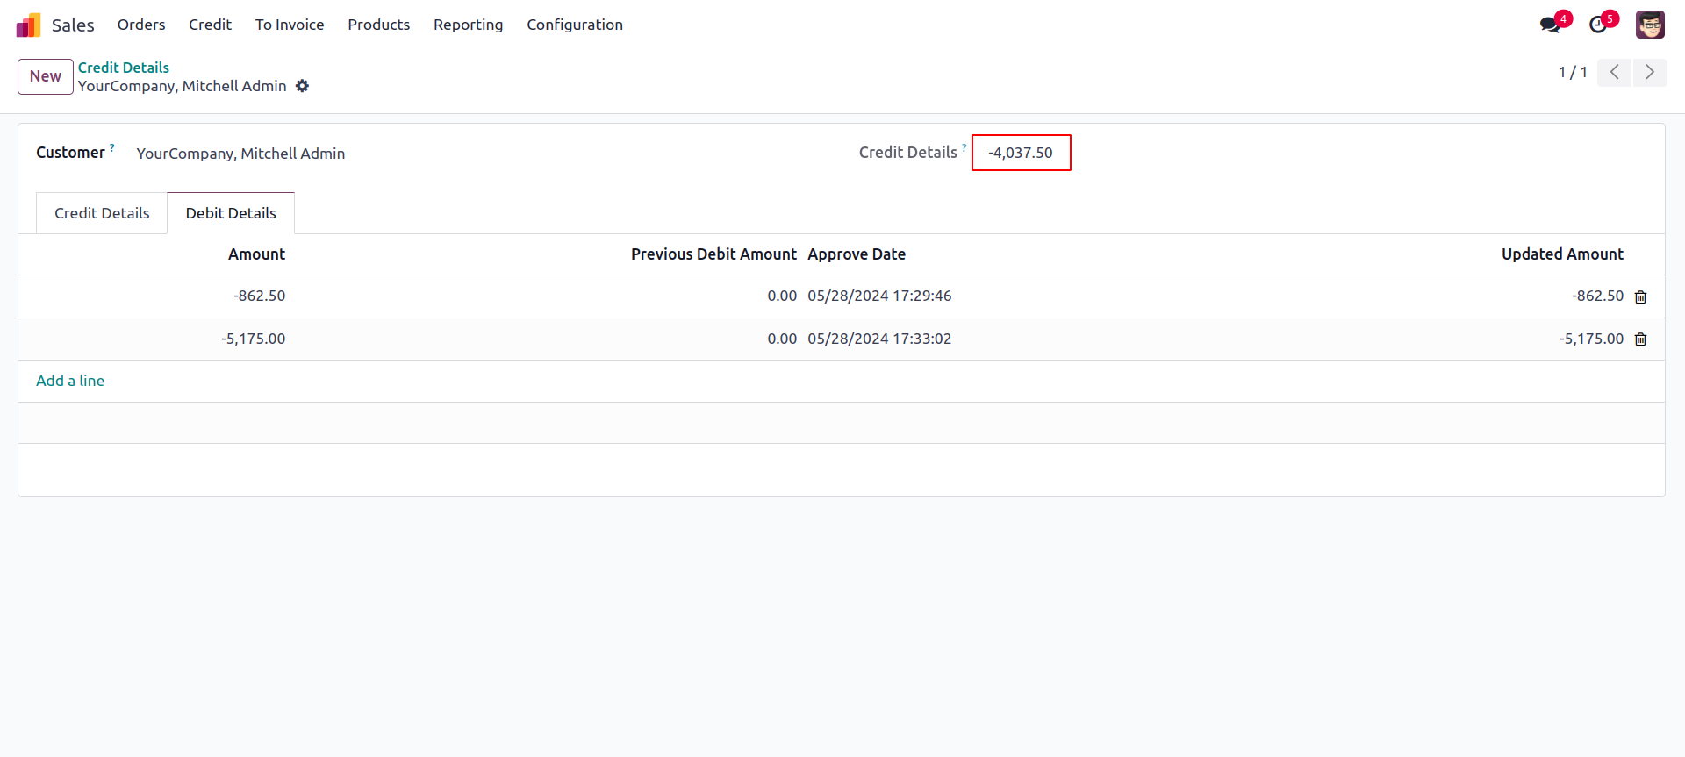The image size is (1685, 757).
Task: Open the Orders menu
Action: [x=141, y=25]
